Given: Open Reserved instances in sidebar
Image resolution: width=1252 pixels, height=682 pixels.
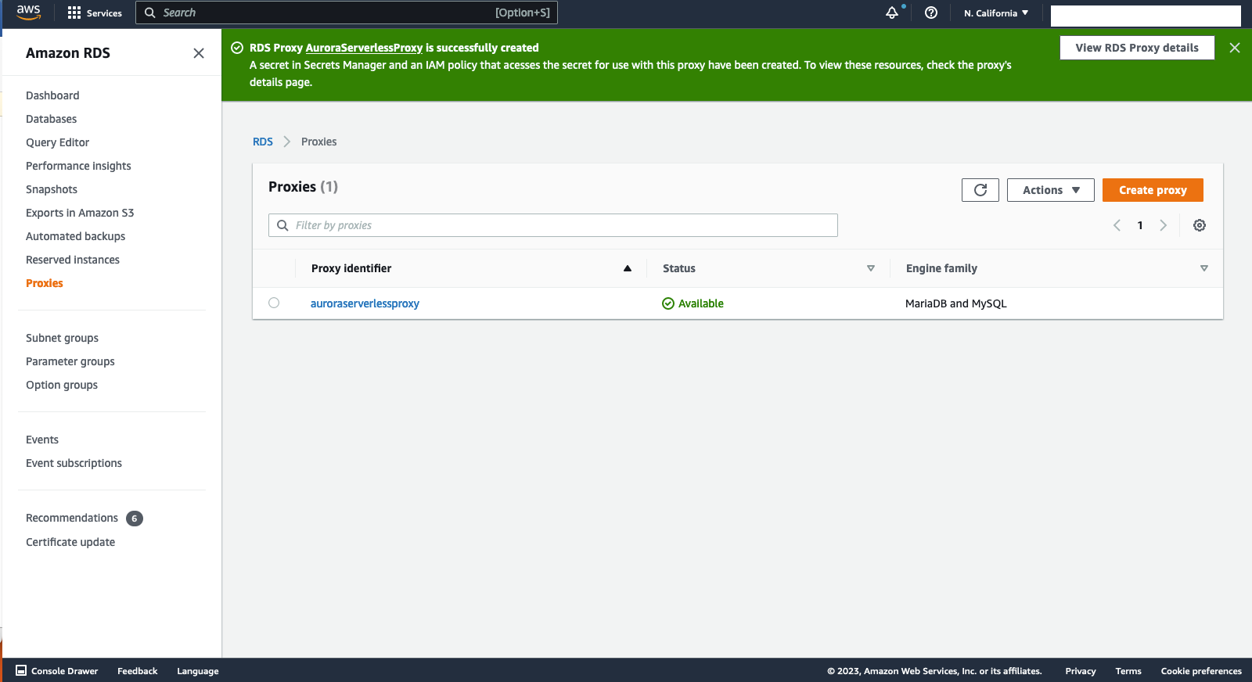Looking at the screenshot, I should coord(73,260).
